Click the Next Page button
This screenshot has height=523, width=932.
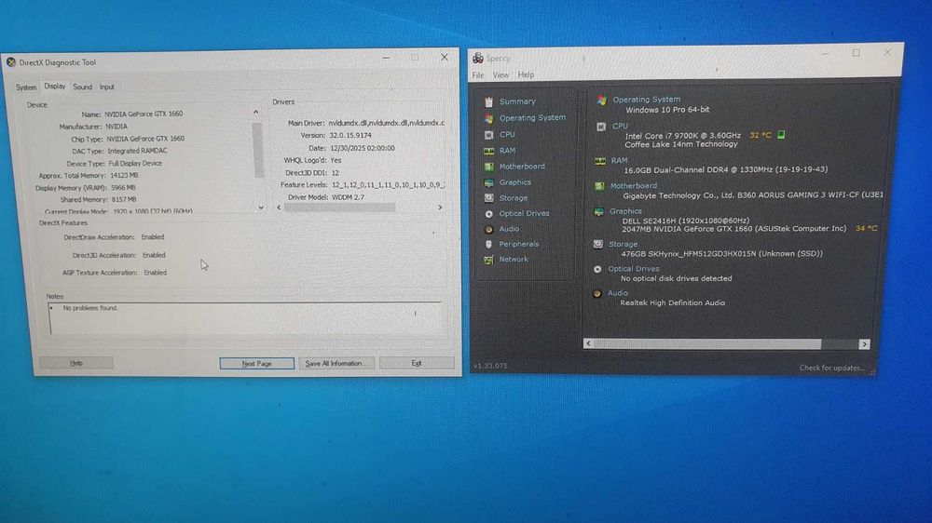point(257,363)
